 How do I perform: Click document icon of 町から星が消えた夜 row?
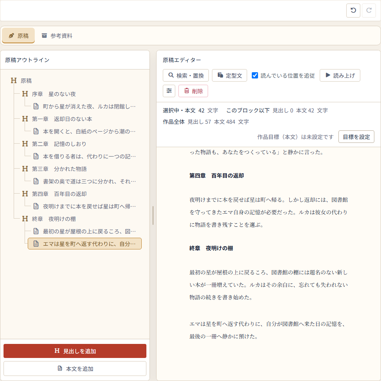(x=36, y=106)
